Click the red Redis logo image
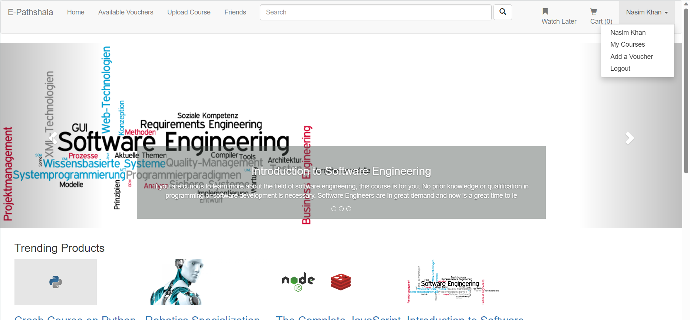Screen dimensions: 690x320 click(x=341, y=282)
